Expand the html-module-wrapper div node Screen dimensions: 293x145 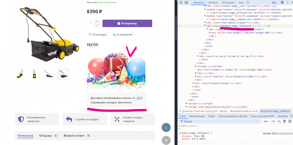click(x=205, y=23)
